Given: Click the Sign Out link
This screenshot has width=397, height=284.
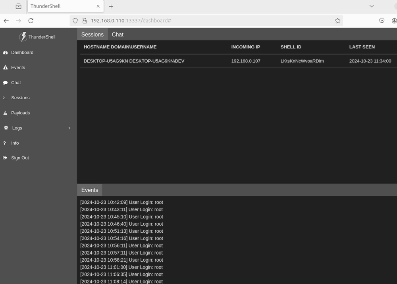Looking at the screenshot, I should click(x=20, y=158).
